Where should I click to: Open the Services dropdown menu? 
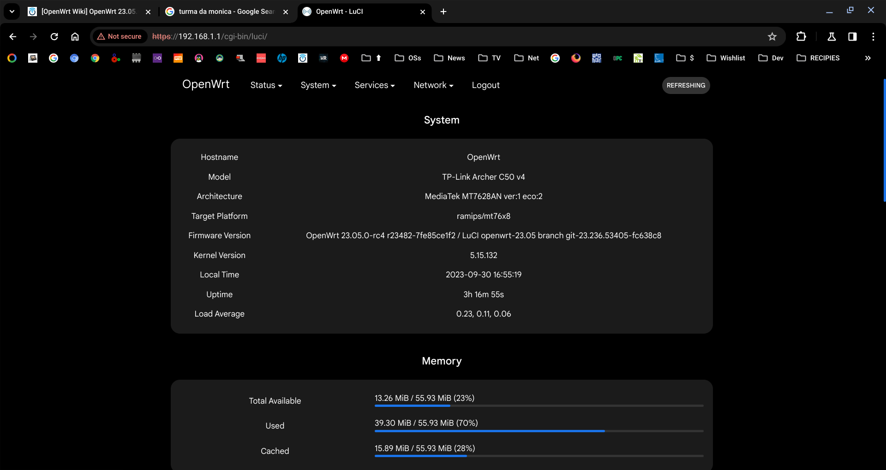click(x=374, y=85)
